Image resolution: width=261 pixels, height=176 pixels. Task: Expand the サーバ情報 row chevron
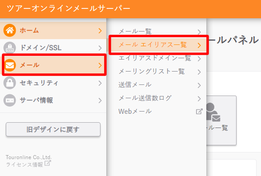pos(100,100)
